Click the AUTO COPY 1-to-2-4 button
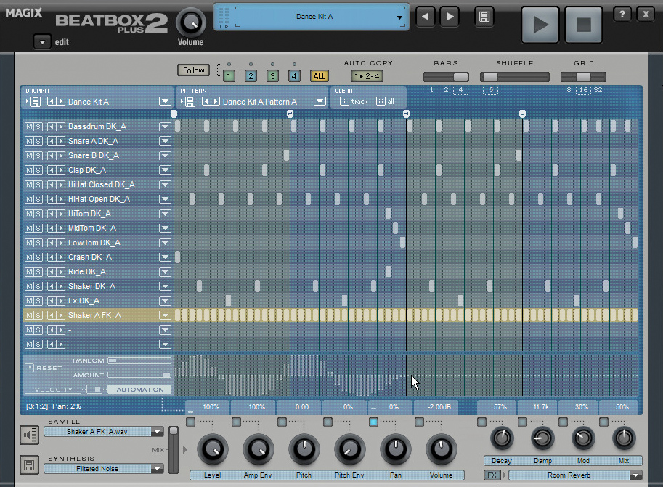This screenshot has height=487, width=663. coord(367,75)
